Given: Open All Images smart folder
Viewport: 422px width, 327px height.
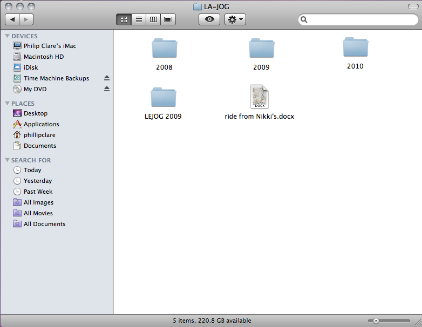Looking at the screenshot, I should [57, 202].
